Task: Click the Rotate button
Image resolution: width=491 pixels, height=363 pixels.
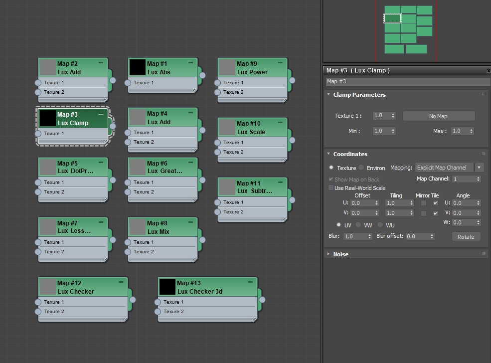Action: click(x=466, y=237)
